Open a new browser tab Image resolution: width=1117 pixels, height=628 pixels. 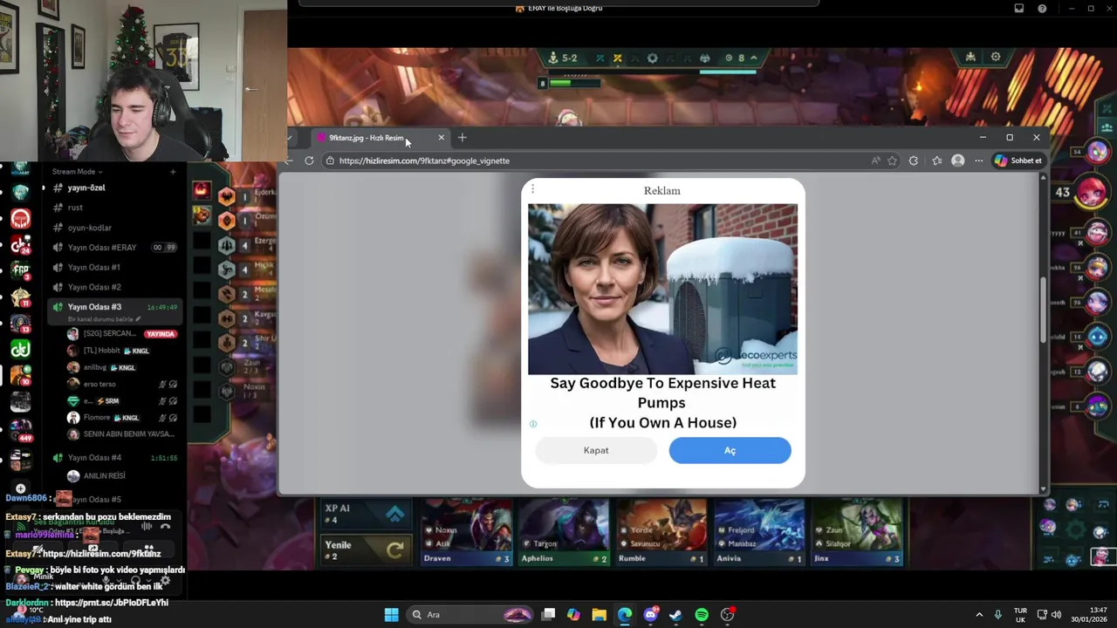[x=463, y=138]
